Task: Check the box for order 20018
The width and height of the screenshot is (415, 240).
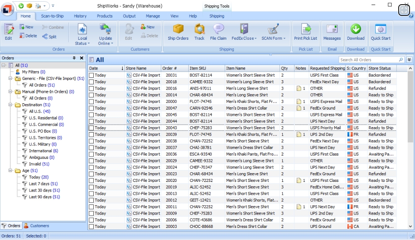Action: (91, 82)
